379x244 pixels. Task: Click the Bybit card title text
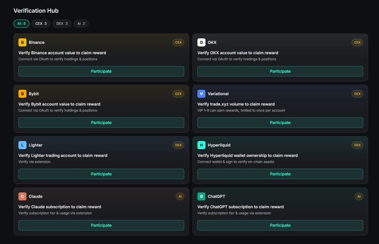pos(33,94)
